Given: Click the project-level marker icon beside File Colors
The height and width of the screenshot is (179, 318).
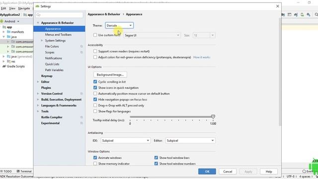Looking at the screenshot, I should [x=81, y=46].
